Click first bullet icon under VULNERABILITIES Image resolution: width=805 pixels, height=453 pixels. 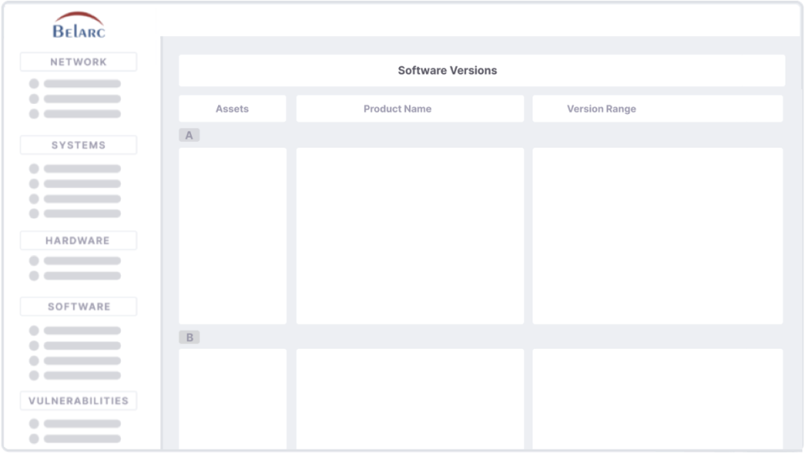click(x=34, y=424)
